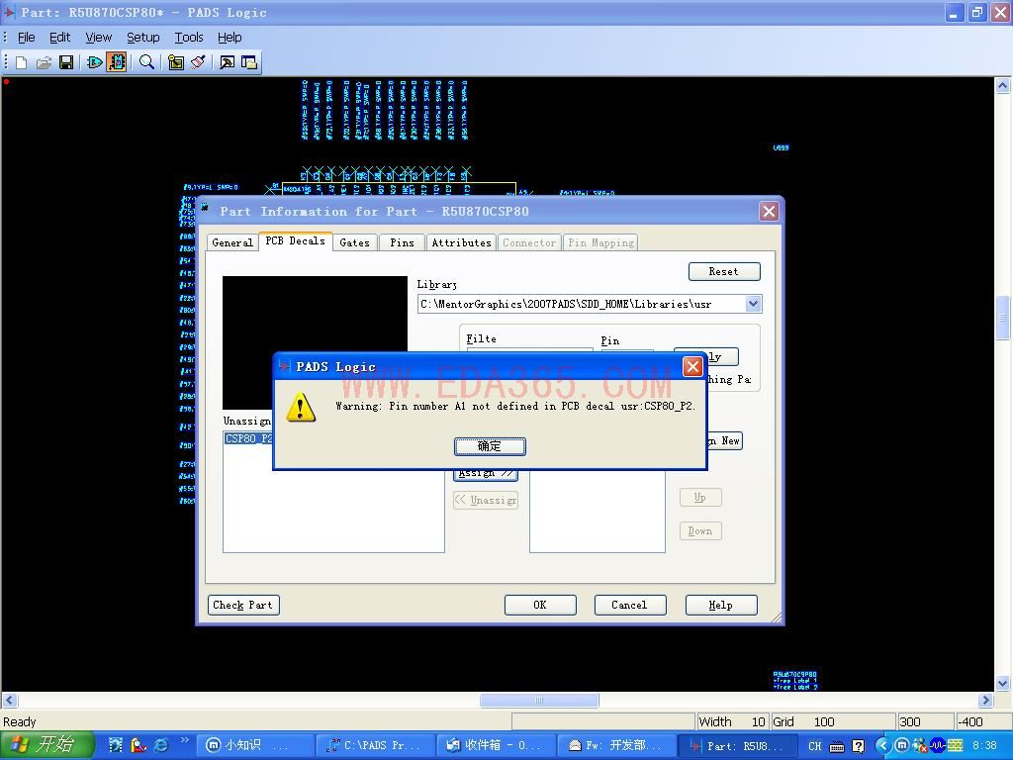Screen dimensions: 1013x760
Task: Click the Check Part button
Action: point(243,605)
